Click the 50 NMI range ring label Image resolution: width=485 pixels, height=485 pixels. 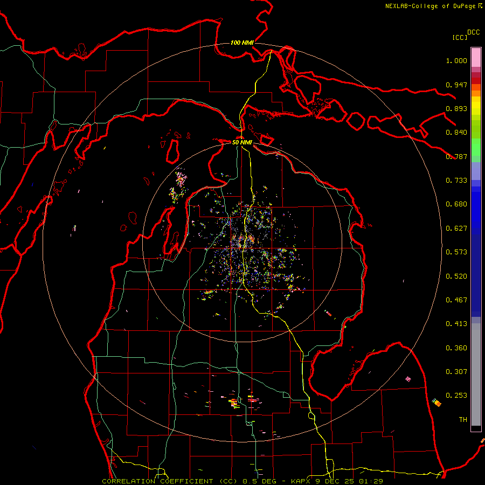pyautogui.click(x=242, y=142)
